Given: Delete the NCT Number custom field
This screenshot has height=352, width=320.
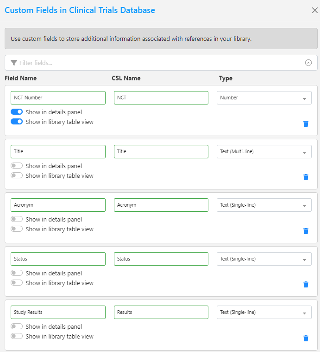Looking at the screenshot, I should (306, 124).
